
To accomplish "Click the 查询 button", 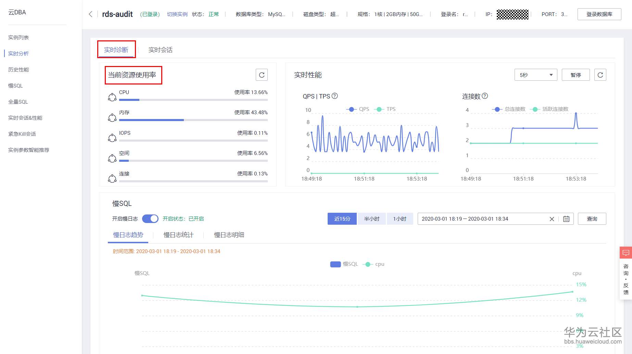I will coord(592,219).
